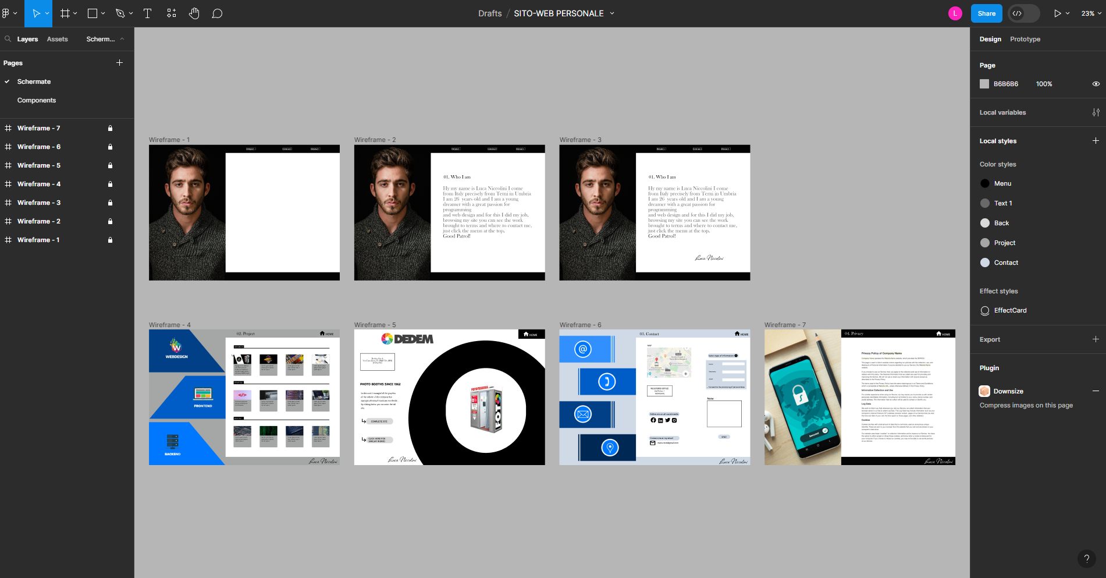The width and height of the screenshot is (1106, 578).
Task: Unlock the Wireframe - 7 layer
Action: pyautogui.click(x=110, y=128)
